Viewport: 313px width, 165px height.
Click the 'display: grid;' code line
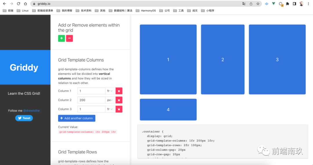(160, 136)
